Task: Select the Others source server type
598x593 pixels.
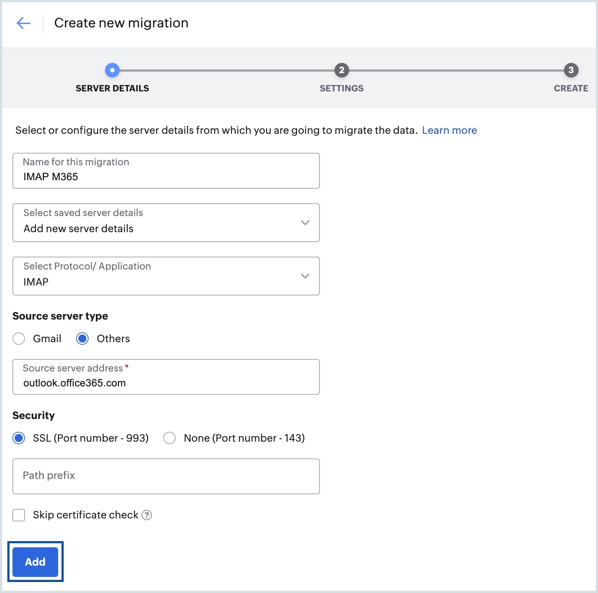Action: pos(82,339)
